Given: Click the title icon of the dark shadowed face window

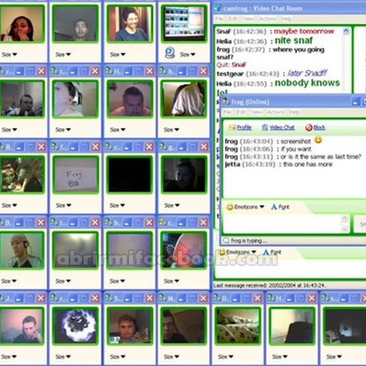Looking at the screenshot, I should coord(162,146).
